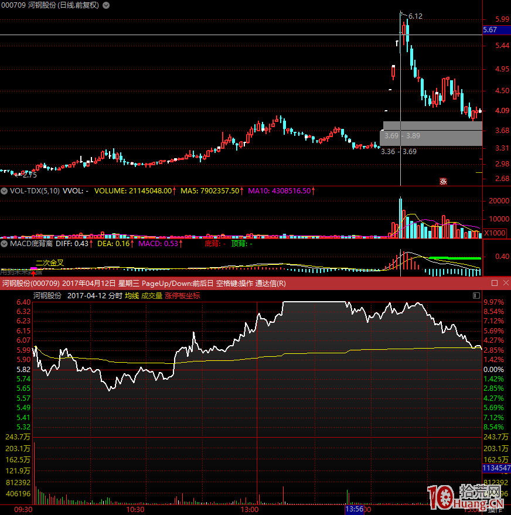Screen dimensions: 511x515
Task: Click 10:30 time axis label
Action: [135, 509]
